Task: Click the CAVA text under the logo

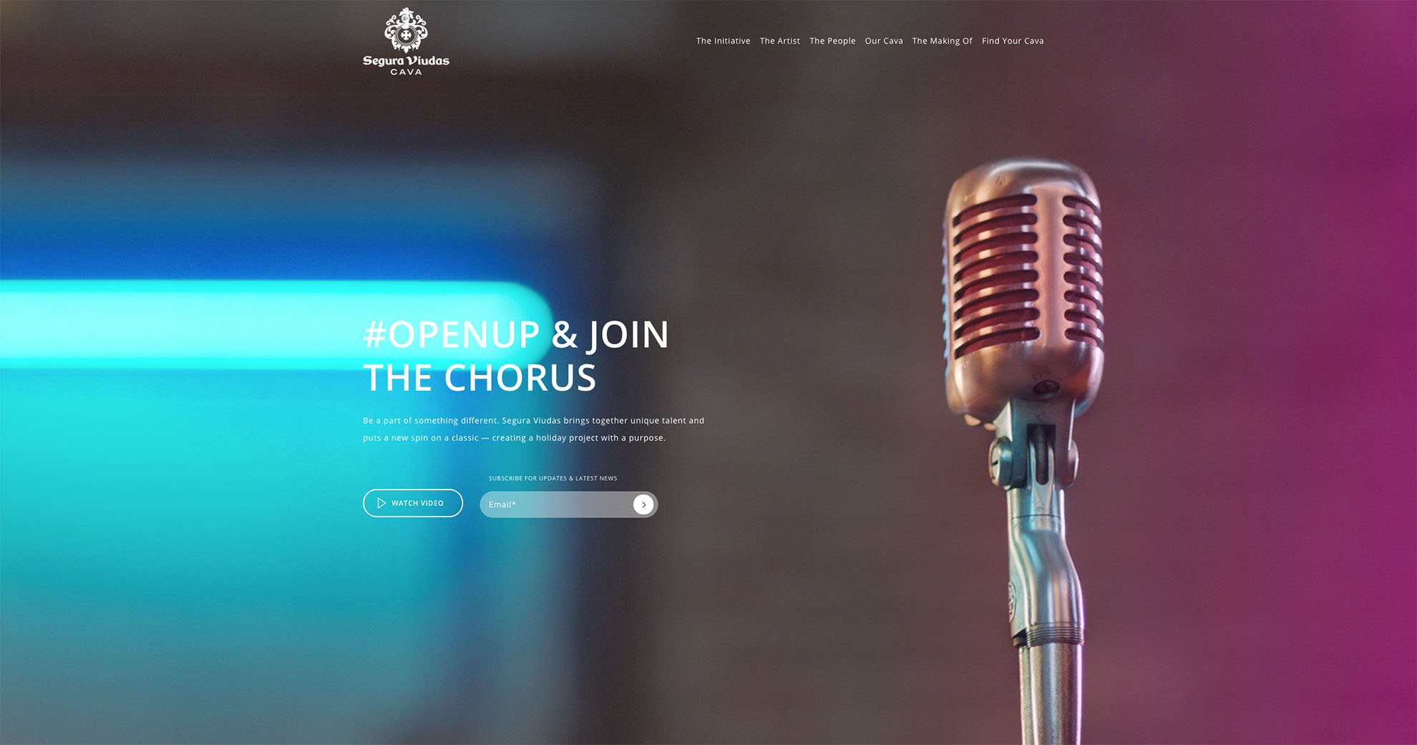Action: pyautogui.click(x=406, y=72)
